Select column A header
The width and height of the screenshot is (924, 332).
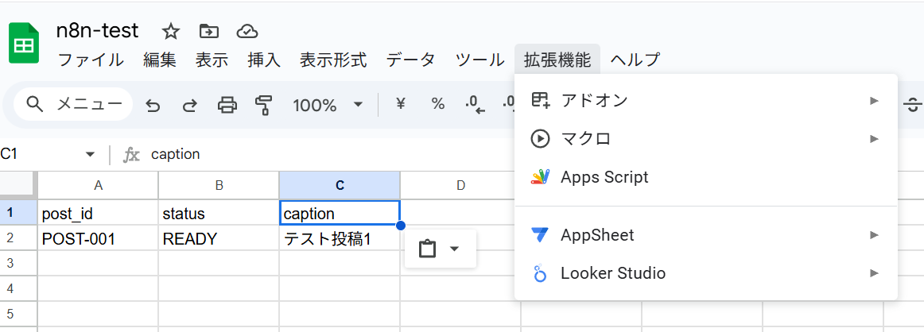click(x=99, y=185)
